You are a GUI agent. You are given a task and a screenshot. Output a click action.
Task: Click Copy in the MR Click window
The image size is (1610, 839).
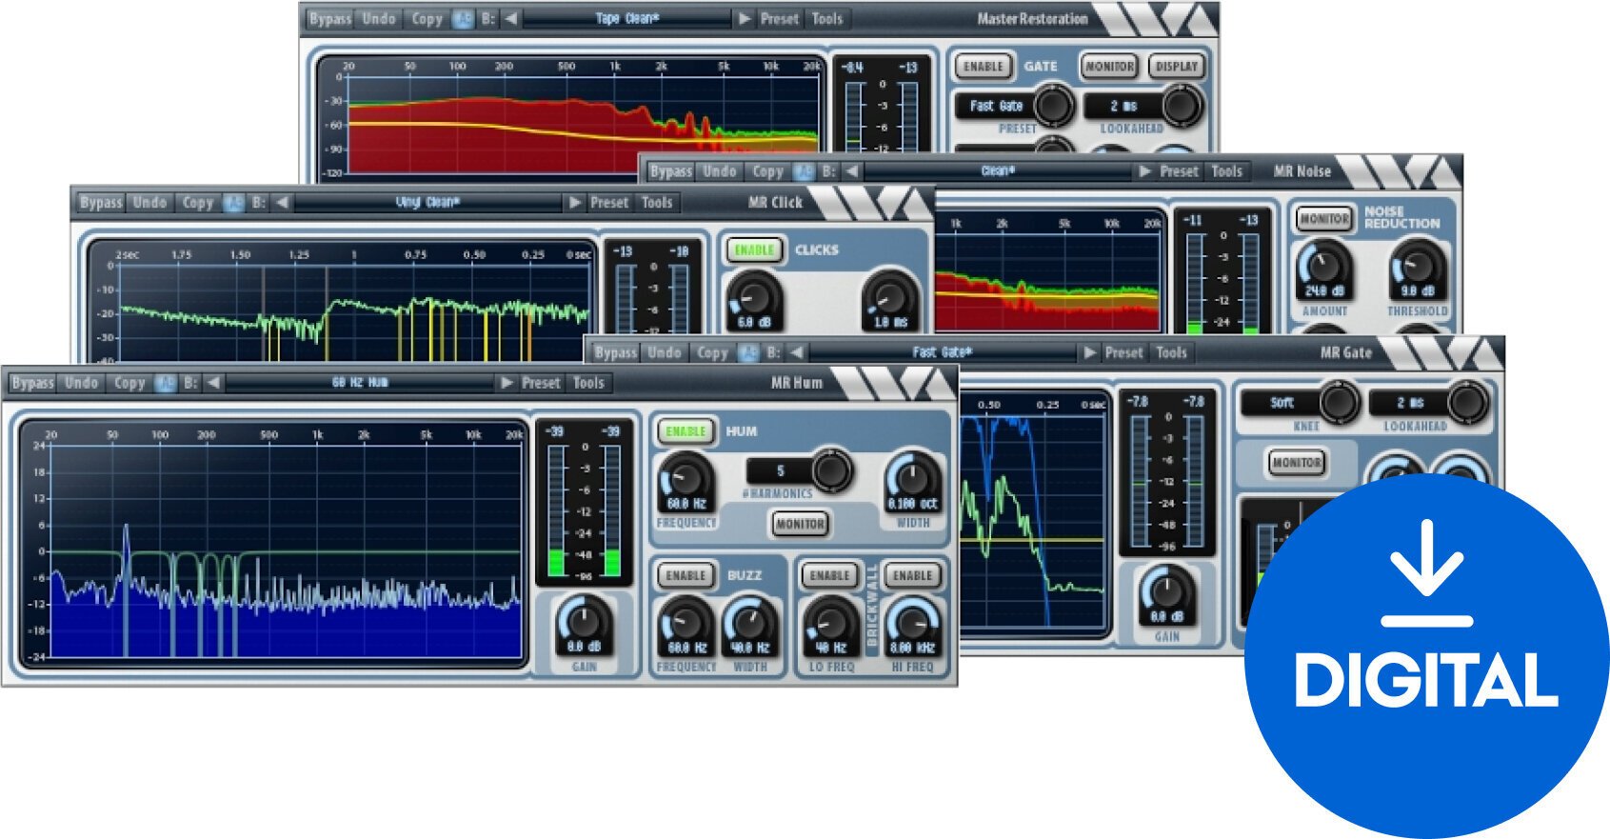click(198, 203)
